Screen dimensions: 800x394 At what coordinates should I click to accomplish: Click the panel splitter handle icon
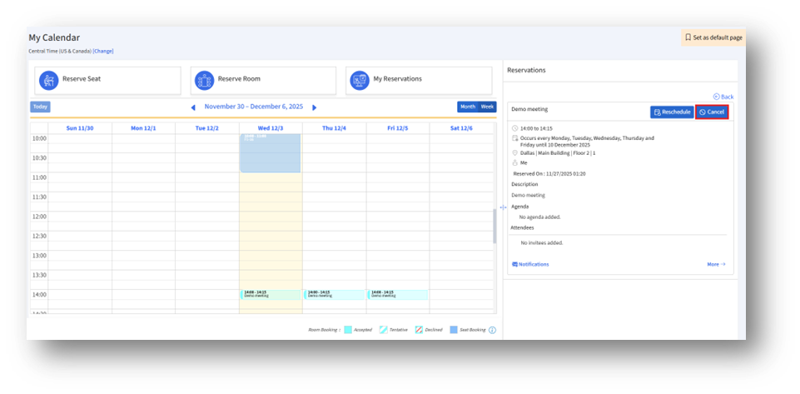[503, 207]
